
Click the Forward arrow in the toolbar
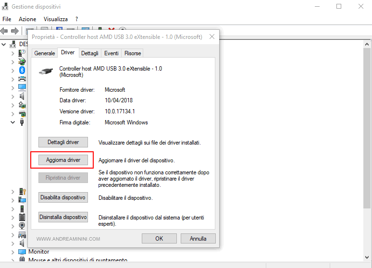click(x=15, y=31)
